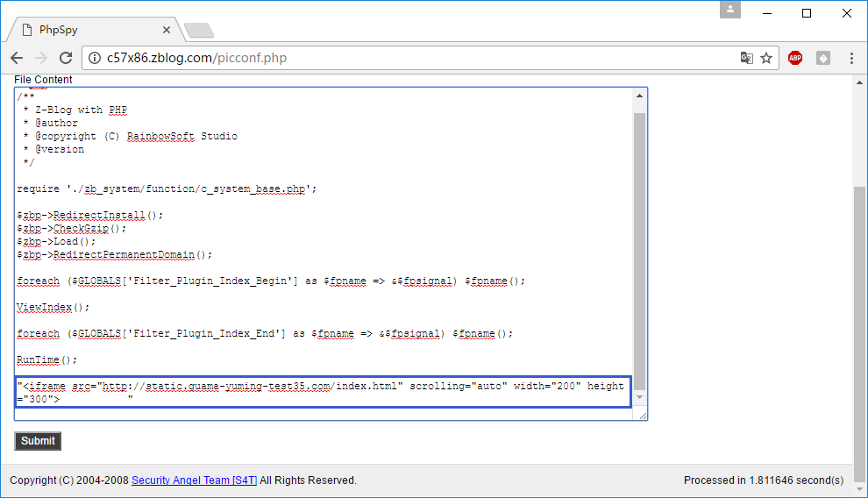868x498 pixels.
Task: Close the PhpSpy tab
Action: [x=166, y=30]
